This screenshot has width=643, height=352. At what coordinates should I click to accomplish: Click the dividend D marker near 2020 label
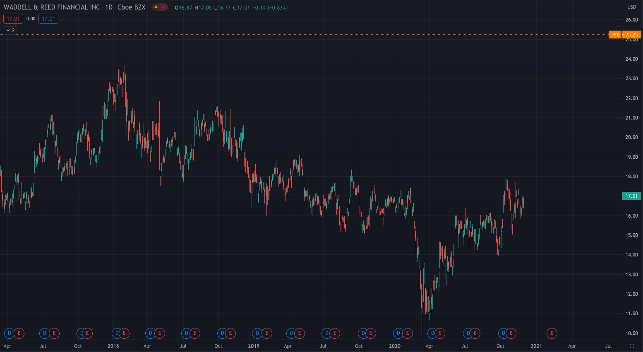pyautogui.click(x=398, y=333)
